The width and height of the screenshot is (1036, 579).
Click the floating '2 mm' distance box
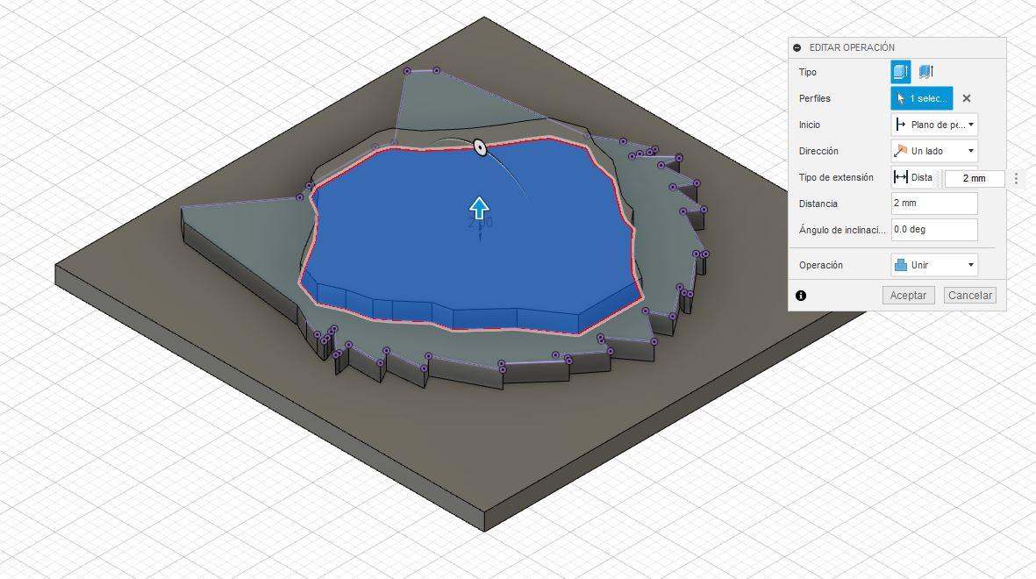coord(975,178)
